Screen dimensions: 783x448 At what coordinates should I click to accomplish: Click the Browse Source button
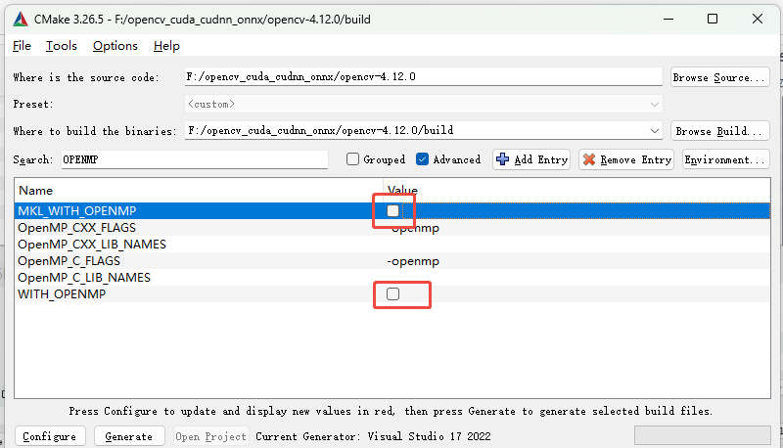719,77
